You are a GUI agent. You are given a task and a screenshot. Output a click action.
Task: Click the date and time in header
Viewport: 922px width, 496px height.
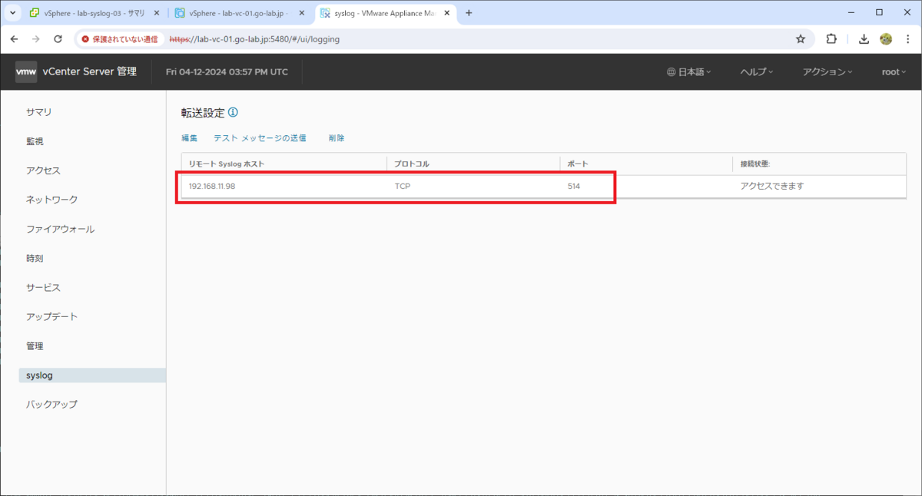click(227, 71)
